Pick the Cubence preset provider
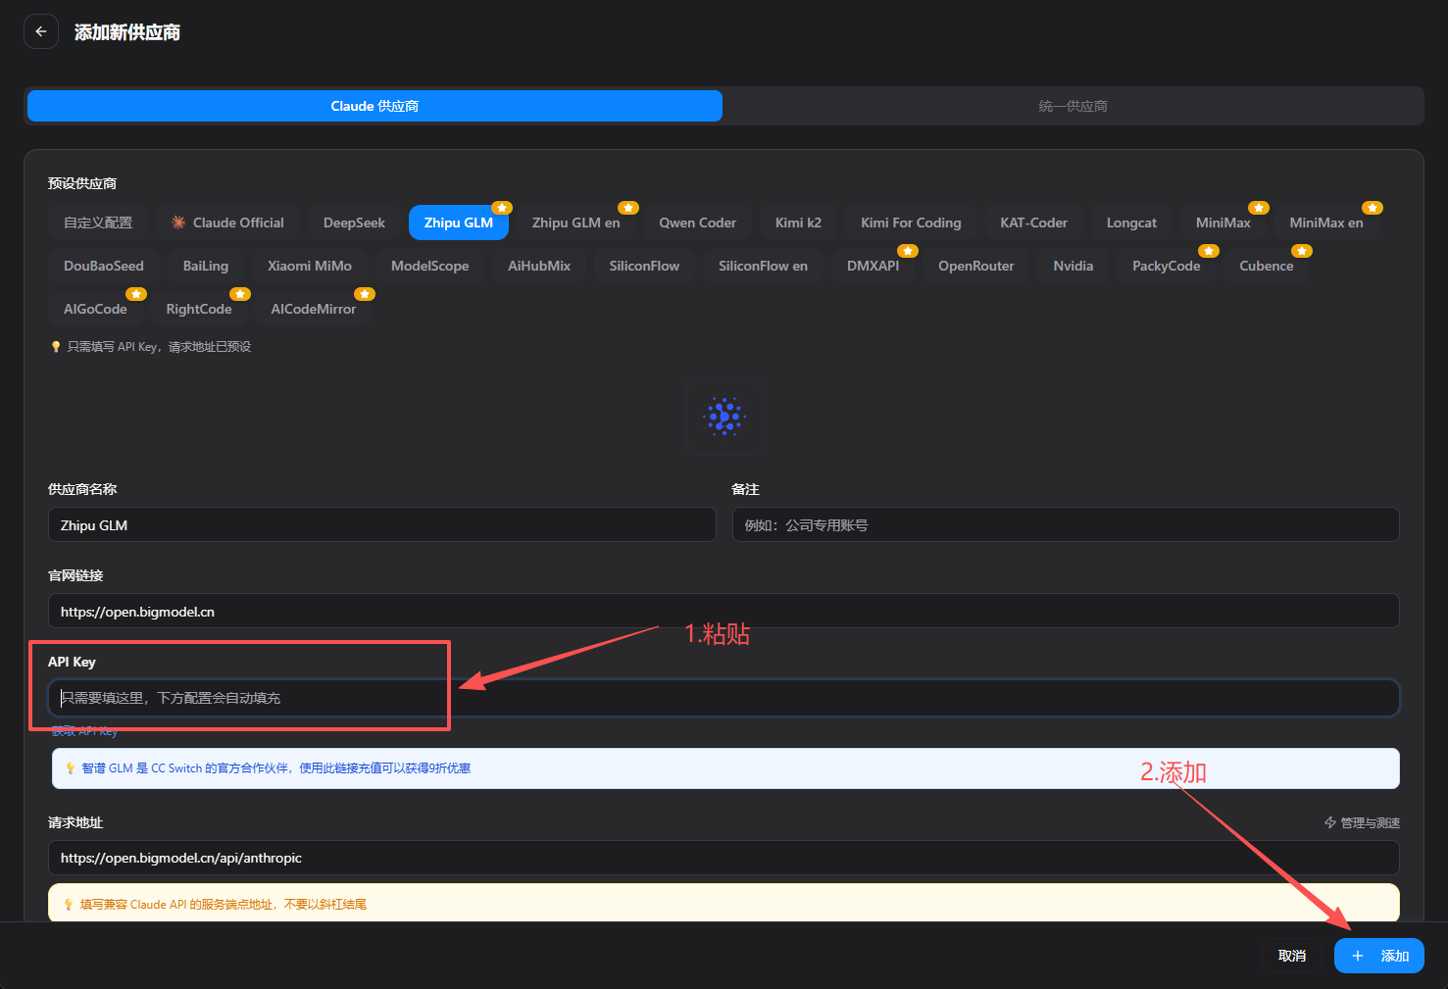 coord(1267,266)
